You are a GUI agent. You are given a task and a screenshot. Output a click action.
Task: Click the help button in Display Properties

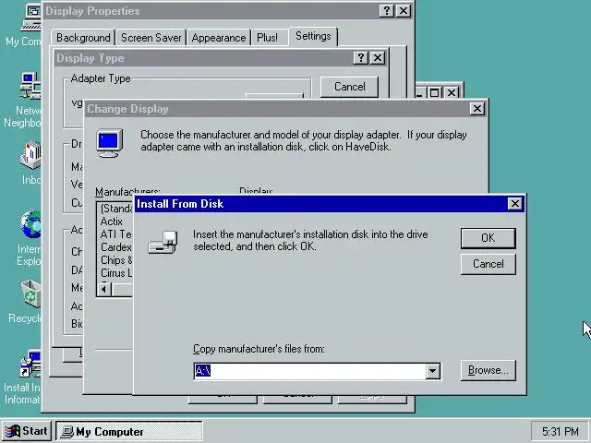(x=387, y=10)
